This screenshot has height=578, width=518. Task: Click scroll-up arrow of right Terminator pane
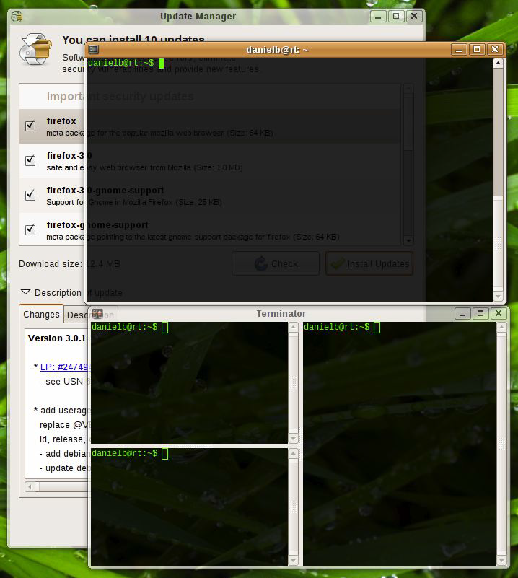502,327
